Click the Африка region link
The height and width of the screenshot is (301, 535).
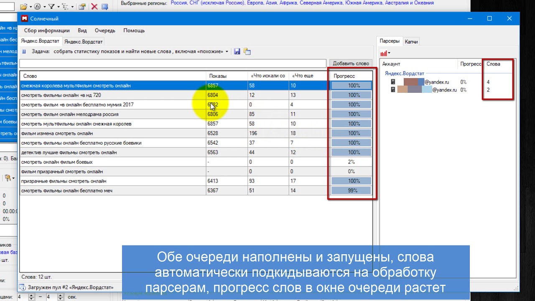tap(288, 3)
